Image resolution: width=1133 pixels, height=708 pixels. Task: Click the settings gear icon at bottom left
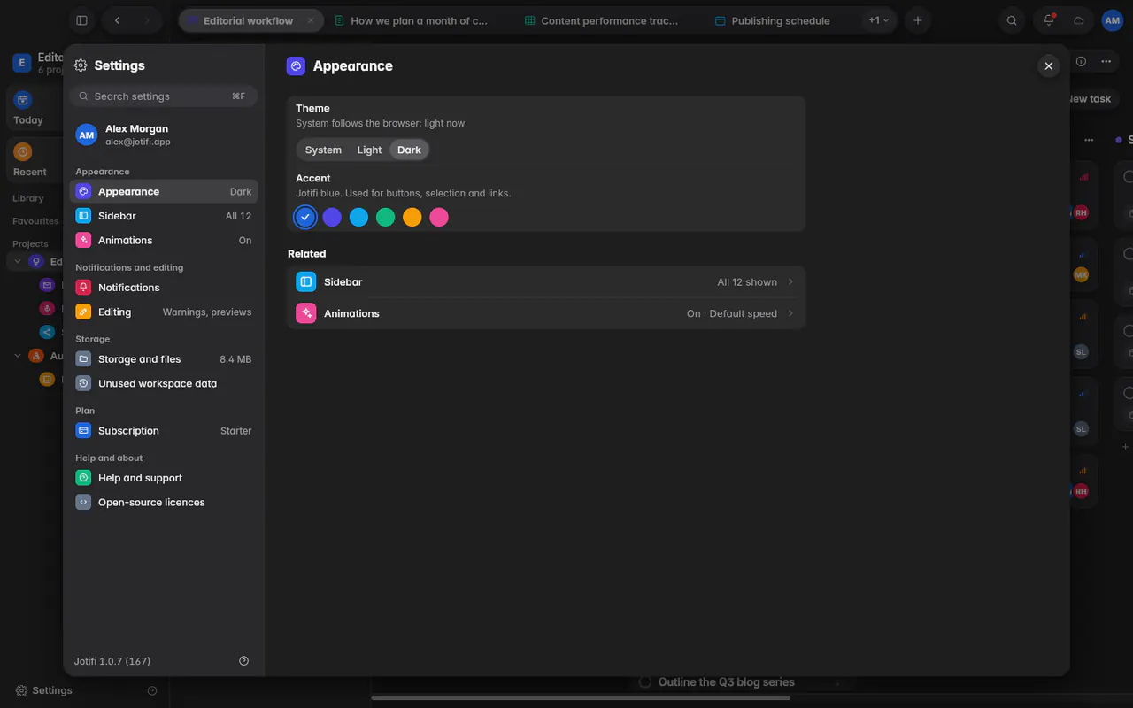click(x=21, y=690)
